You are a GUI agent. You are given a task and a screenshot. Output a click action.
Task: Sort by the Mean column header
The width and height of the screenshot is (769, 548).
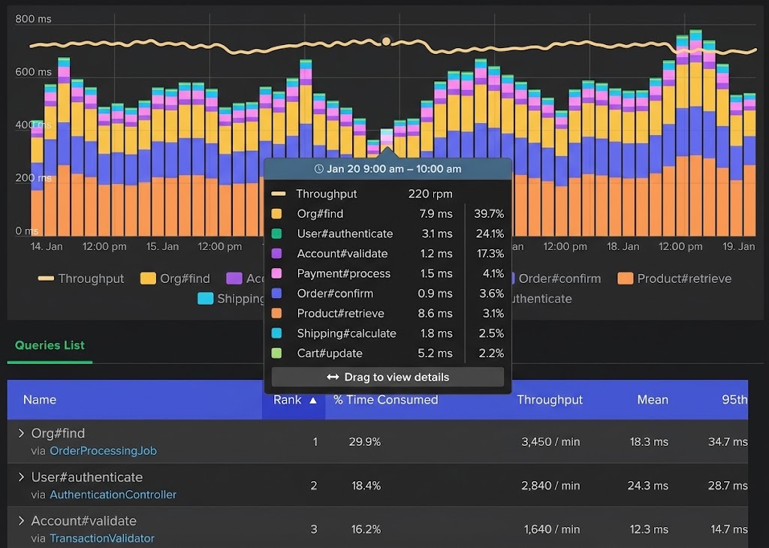click(x=653, y=399)
